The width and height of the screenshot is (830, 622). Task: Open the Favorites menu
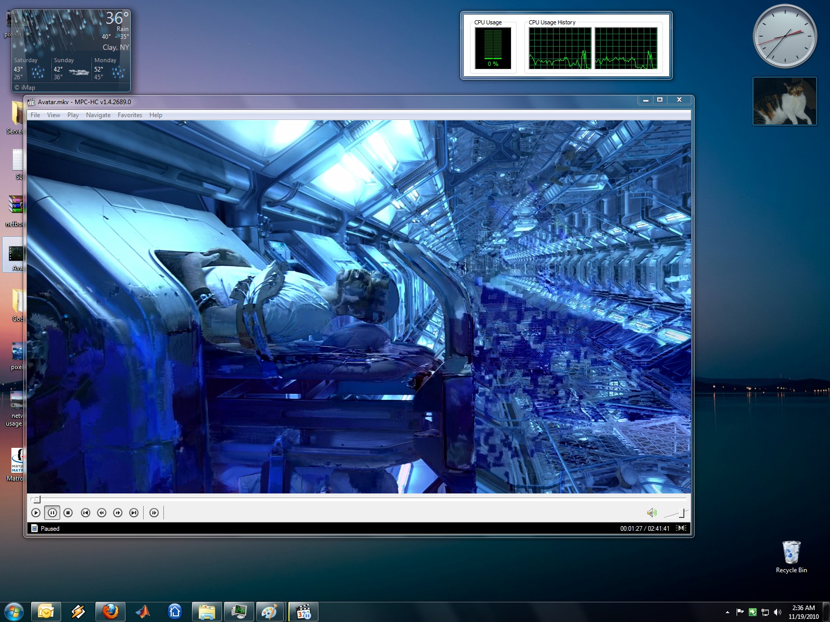pyautogui.click(x=130, y=115)
